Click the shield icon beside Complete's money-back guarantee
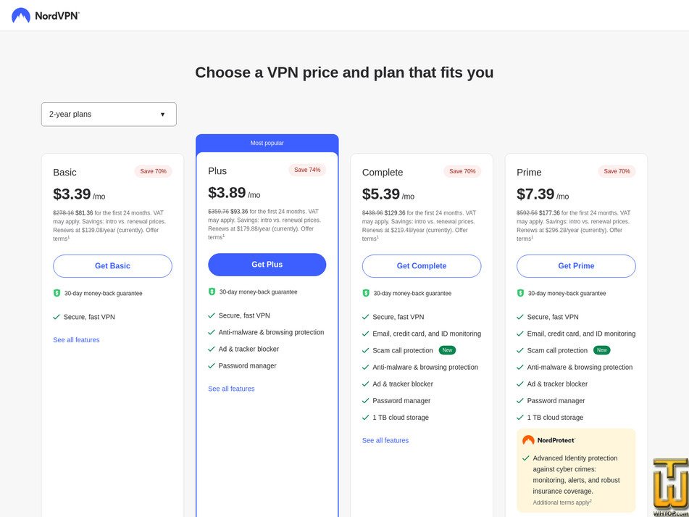Viewport: 689px width, 517px height. pos(367,293)
